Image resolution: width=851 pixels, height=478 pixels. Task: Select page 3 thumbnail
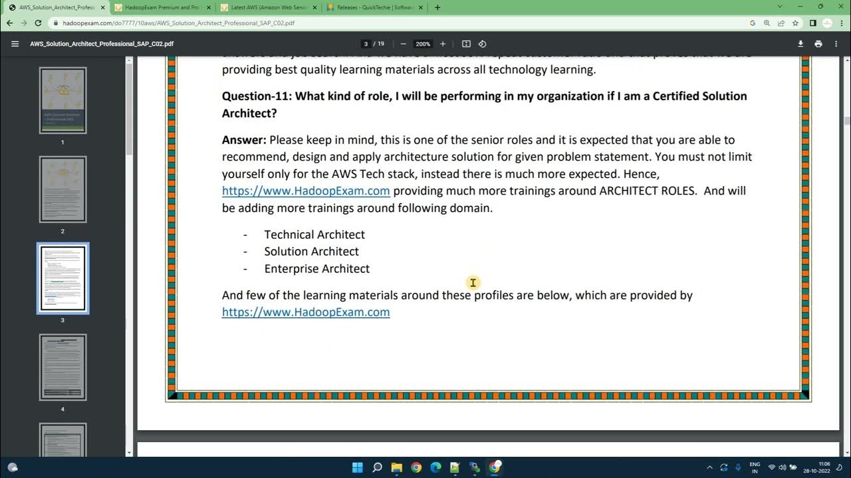click(x=62, y=278)
